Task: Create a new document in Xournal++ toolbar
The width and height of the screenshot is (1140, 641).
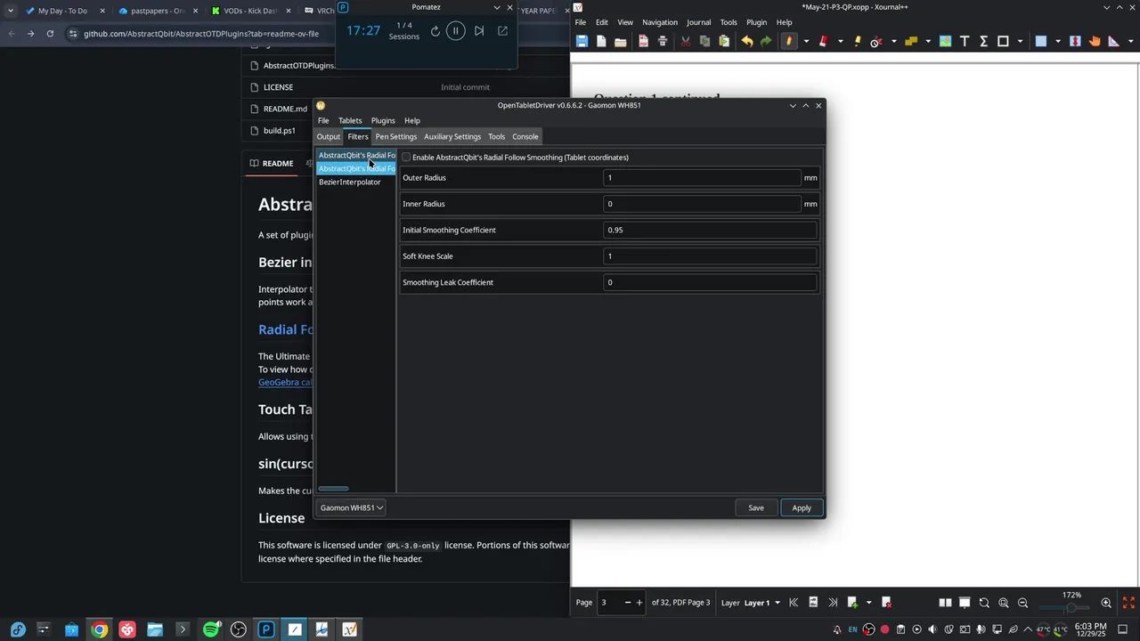Action: tap(601, 41)
